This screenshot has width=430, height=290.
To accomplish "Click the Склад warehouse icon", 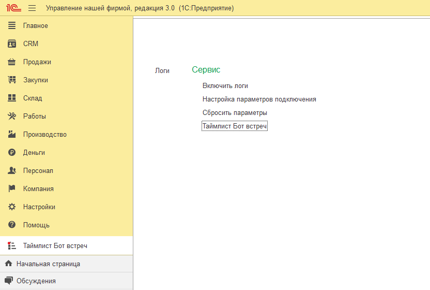I will 12,98.
